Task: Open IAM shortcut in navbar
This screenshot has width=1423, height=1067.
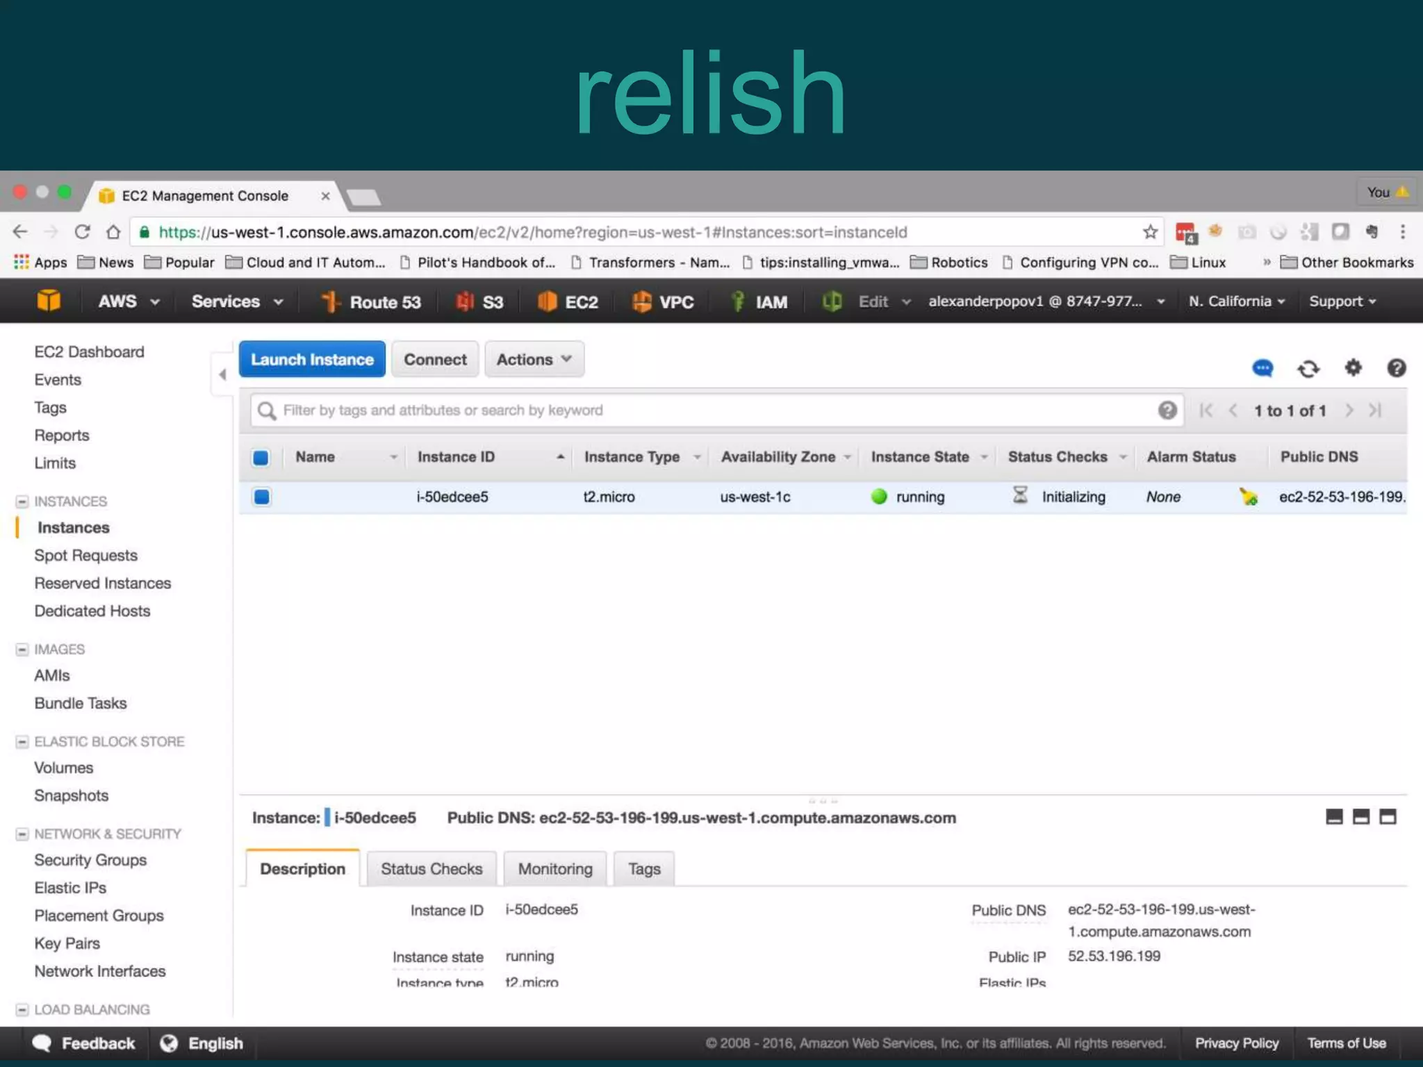Action: [x=759, y=301]
